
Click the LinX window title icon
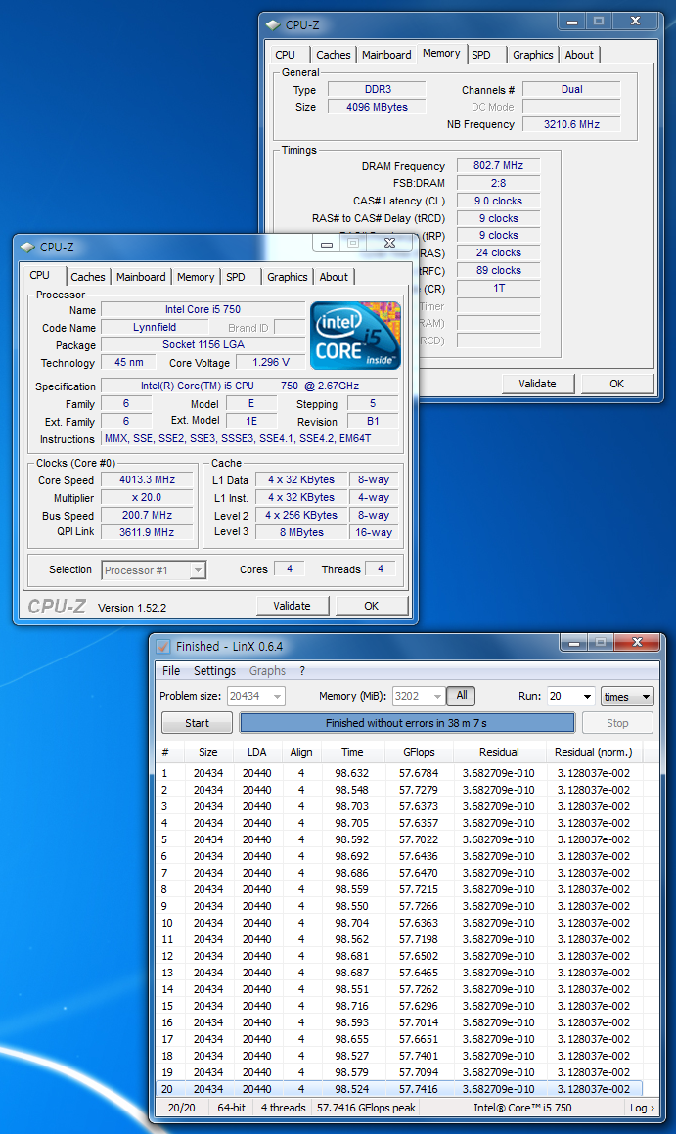point(163,647)
